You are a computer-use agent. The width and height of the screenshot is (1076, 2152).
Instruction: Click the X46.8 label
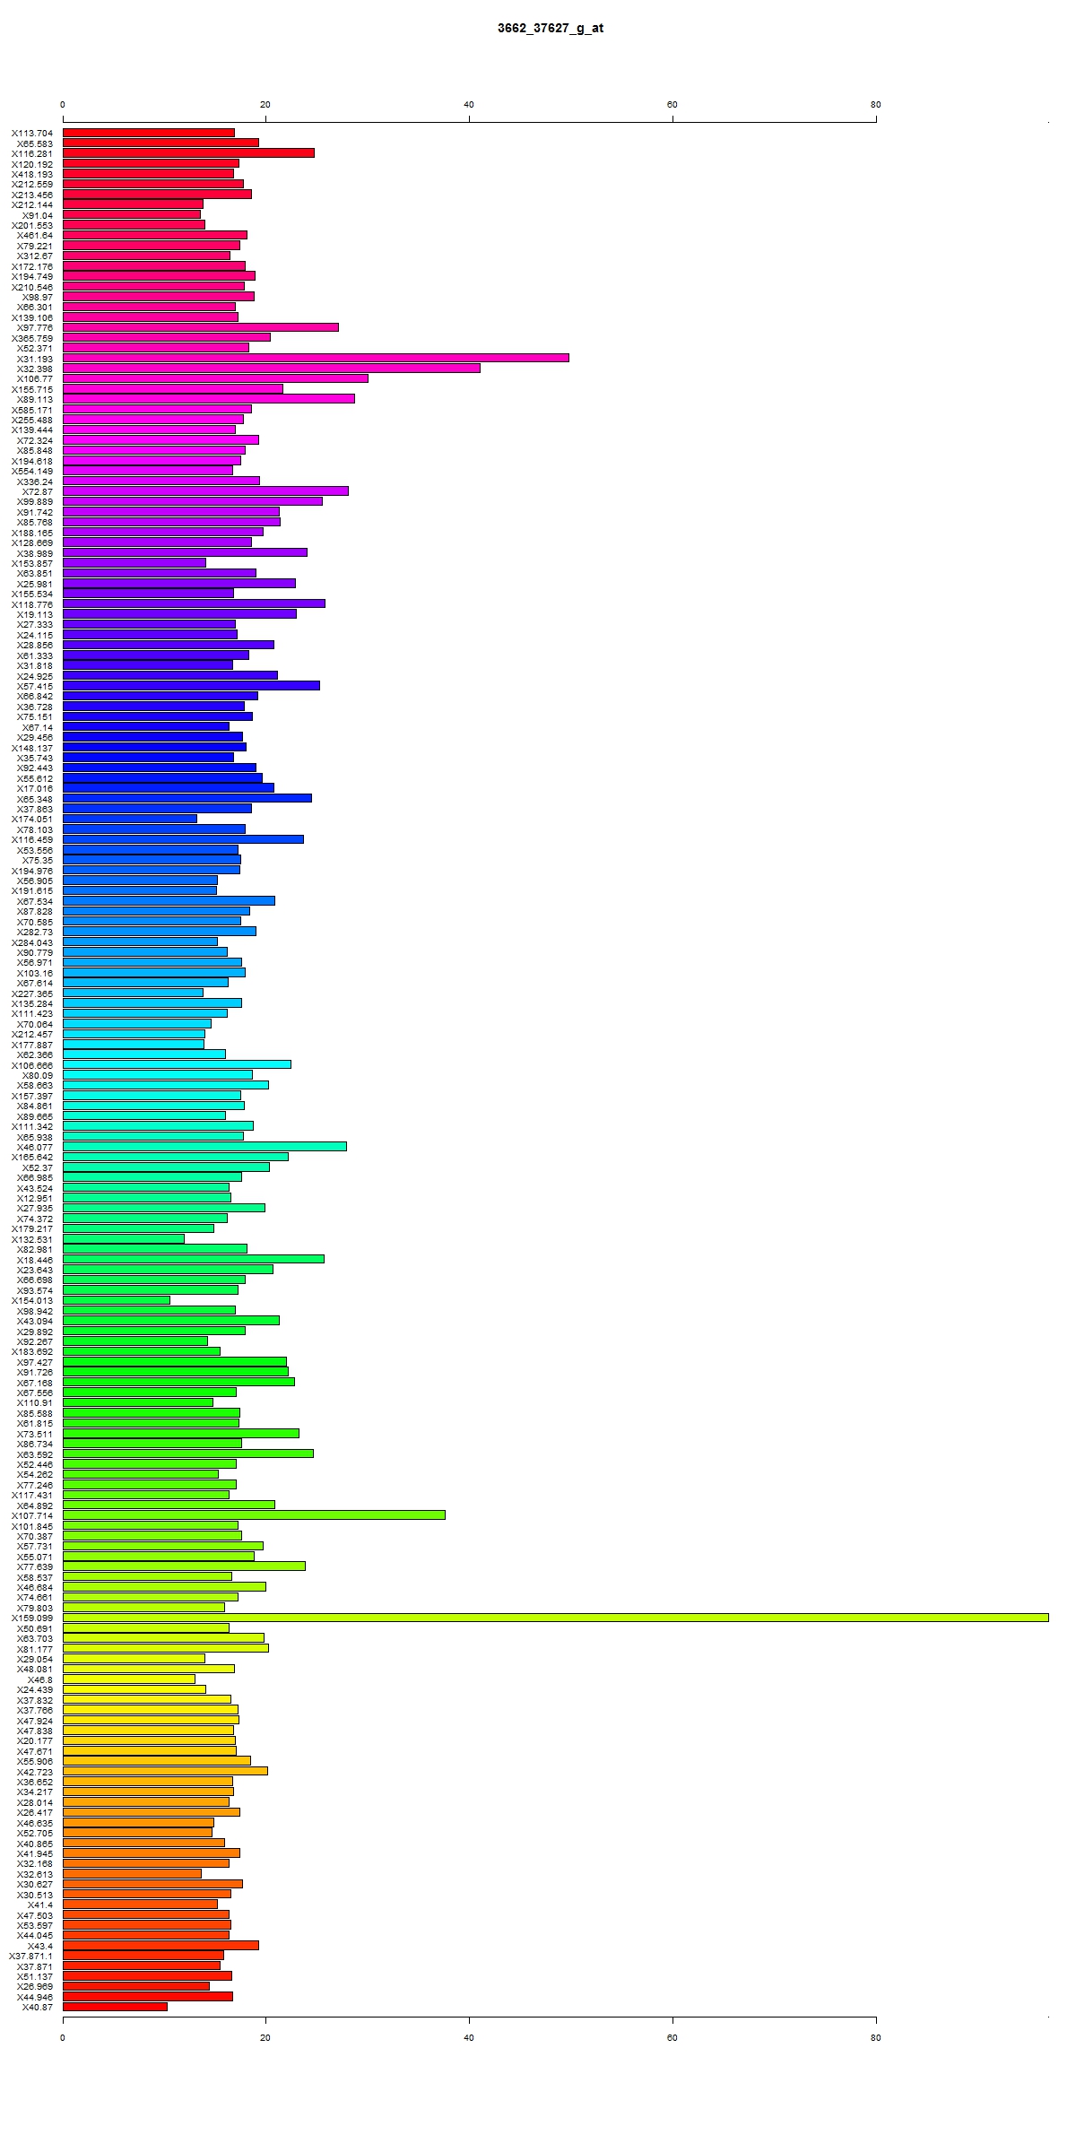coord(40,1679)
